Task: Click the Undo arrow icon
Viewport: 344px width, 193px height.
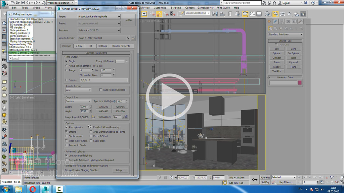Action: tap(28, 3)
